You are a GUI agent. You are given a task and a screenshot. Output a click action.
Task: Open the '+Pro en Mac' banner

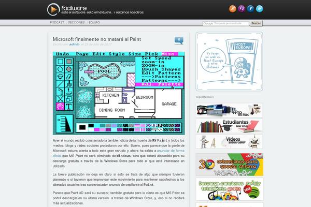(229, 110)
